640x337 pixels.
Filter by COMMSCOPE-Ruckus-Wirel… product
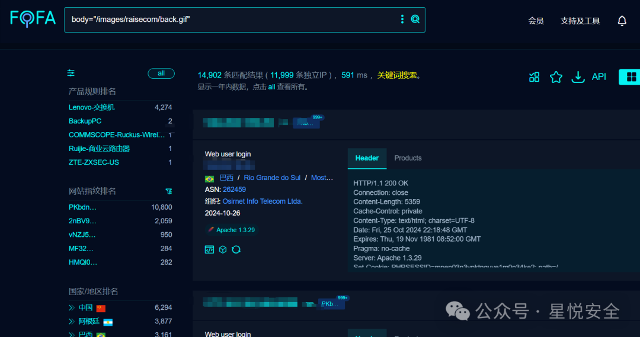tap(117, 135)
